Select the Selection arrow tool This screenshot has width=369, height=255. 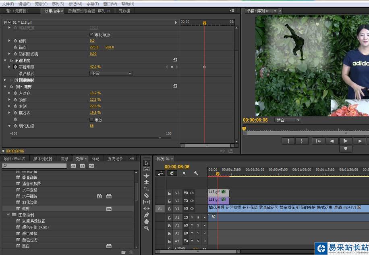click(147, 163)
